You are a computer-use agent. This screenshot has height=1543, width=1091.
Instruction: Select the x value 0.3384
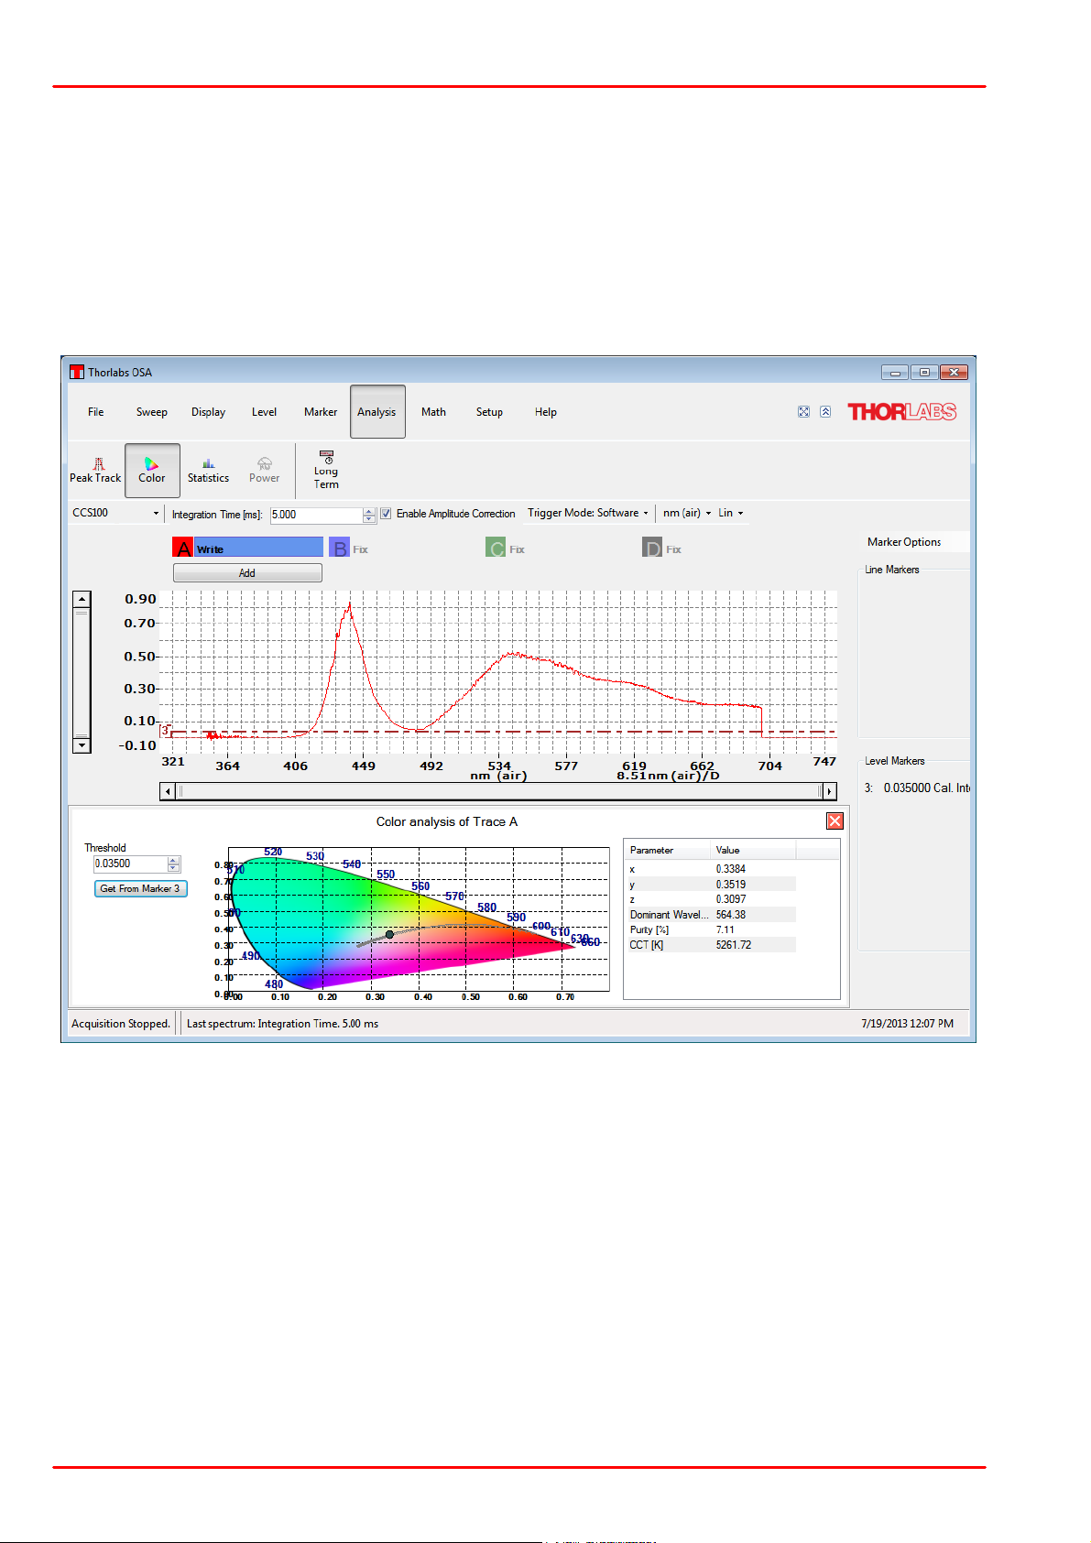click(731, 869)
